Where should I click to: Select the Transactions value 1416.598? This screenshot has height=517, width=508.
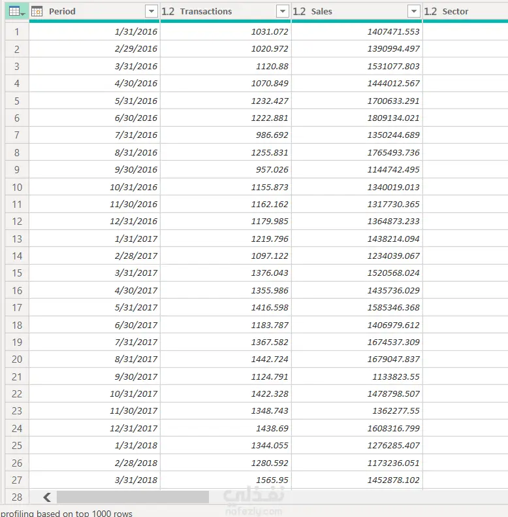coord(226,308)
